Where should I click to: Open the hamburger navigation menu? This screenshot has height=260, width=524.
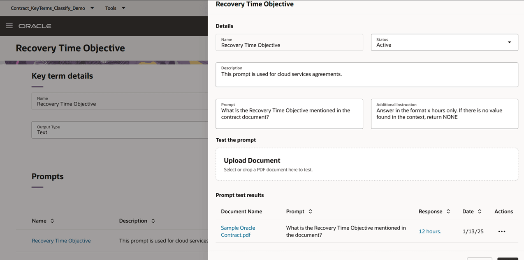[9, 26]
